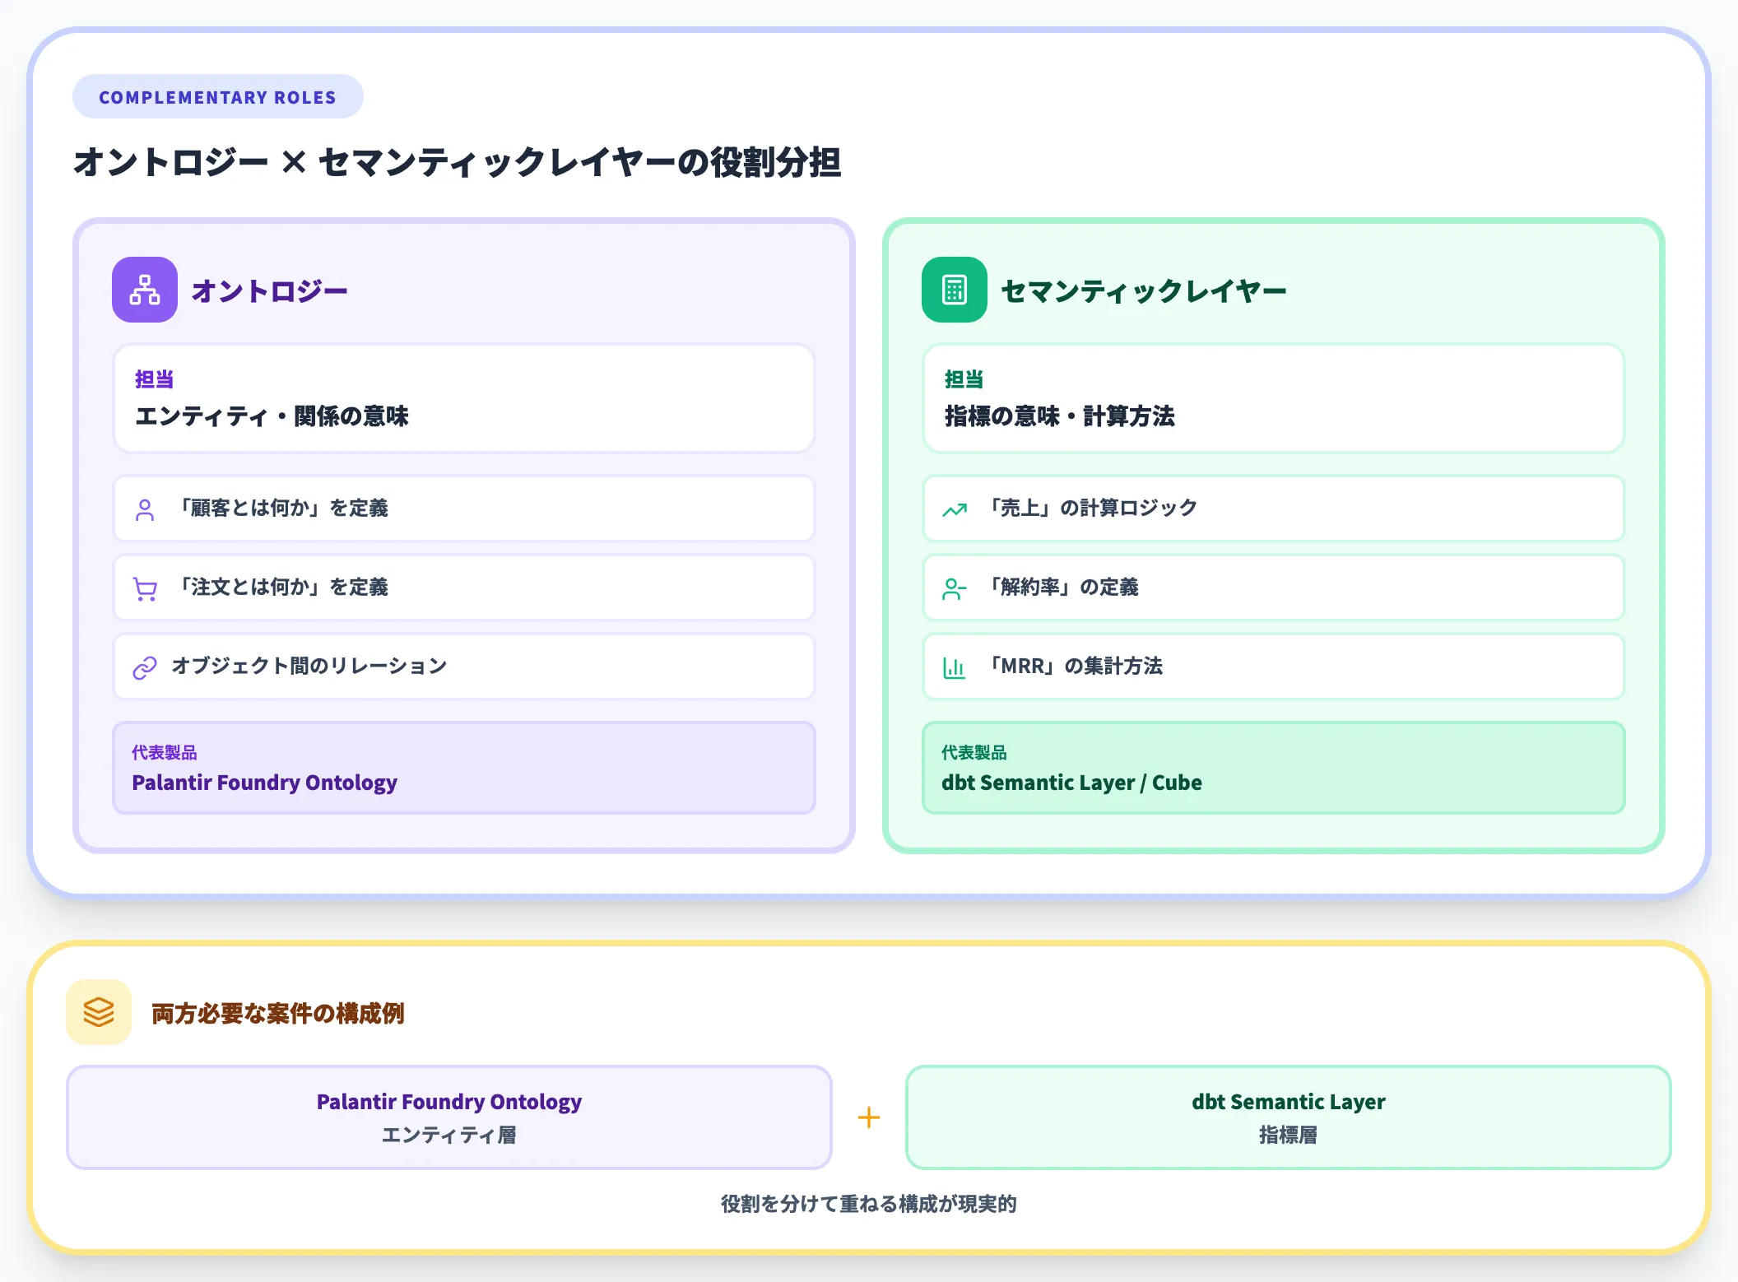
Task: Click the green calculator icon beside セマンティックレイヤー
Action: [955, 290]
